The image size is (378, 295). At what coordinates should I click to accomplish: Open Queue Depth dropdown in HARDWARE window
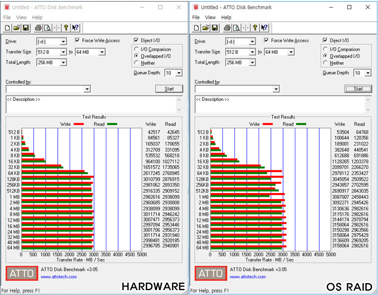click(x=179, y=73)
